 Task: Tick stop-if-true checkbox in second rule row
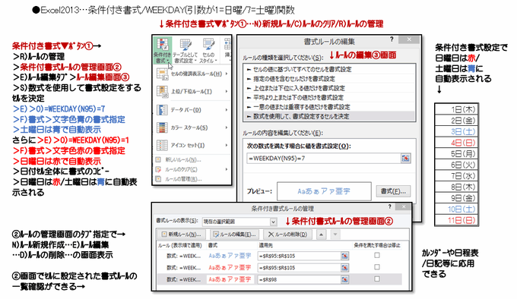coord(377,267)
